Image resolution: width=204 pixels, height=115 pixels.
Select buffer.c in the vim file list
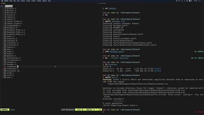coord(11,11)
